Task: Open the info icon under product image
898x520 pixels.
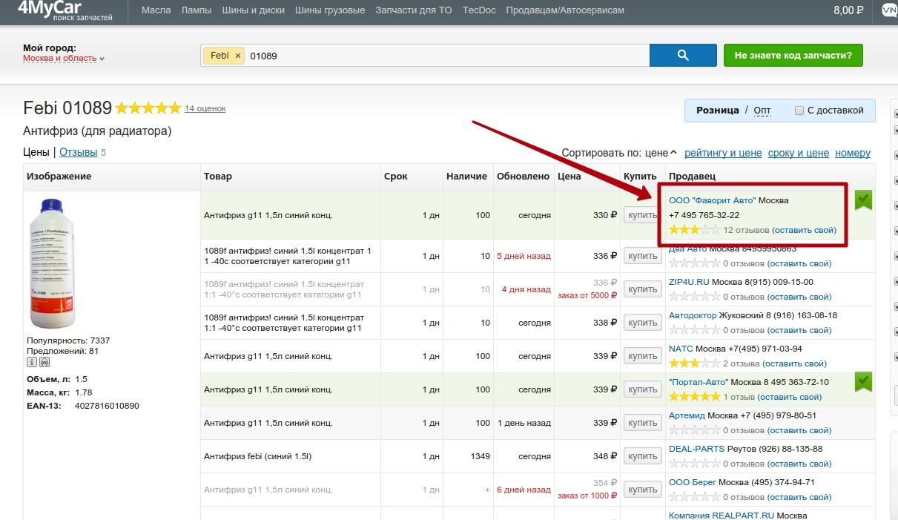Action: [32, 363]
